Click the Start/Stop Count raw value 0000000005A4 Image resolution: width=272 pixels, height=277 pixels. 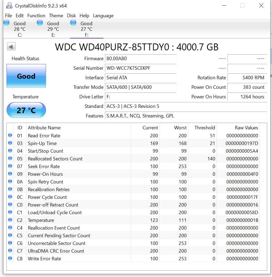click(x=242, y=151)
